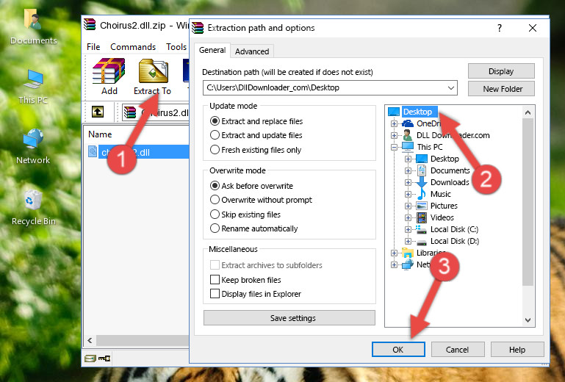This screenshot has width=565, height=382.
Task: Click file list horizontal scroll left arrow
Action: (90, 340)
